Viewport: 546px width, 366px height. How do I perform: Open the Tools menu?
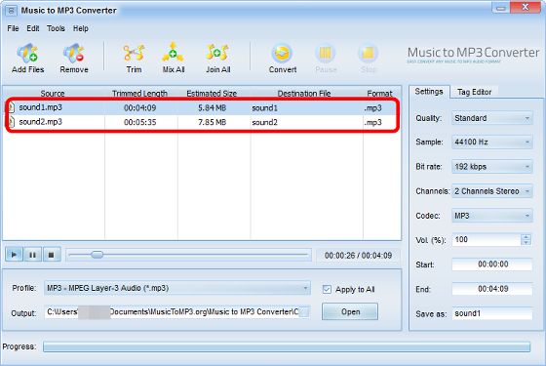pyautogui.click(x=56, y=28)
